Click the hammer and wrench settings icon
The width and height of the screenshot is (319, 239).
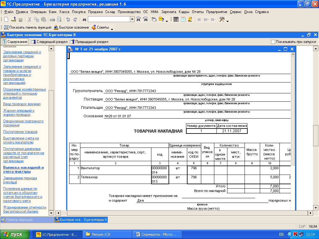222,19
